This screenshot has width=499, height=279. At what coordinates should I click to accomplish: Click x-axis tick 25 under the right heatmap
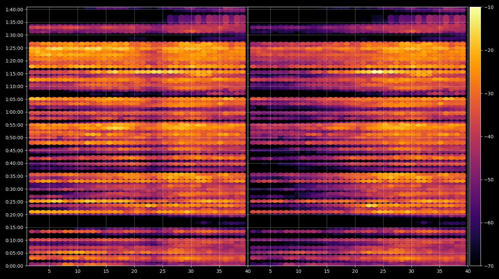click(383, 271)
